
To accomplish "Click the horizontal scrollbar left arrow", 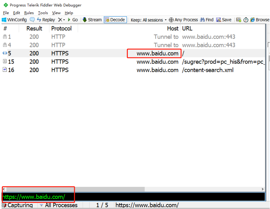I will pos(4,189).
